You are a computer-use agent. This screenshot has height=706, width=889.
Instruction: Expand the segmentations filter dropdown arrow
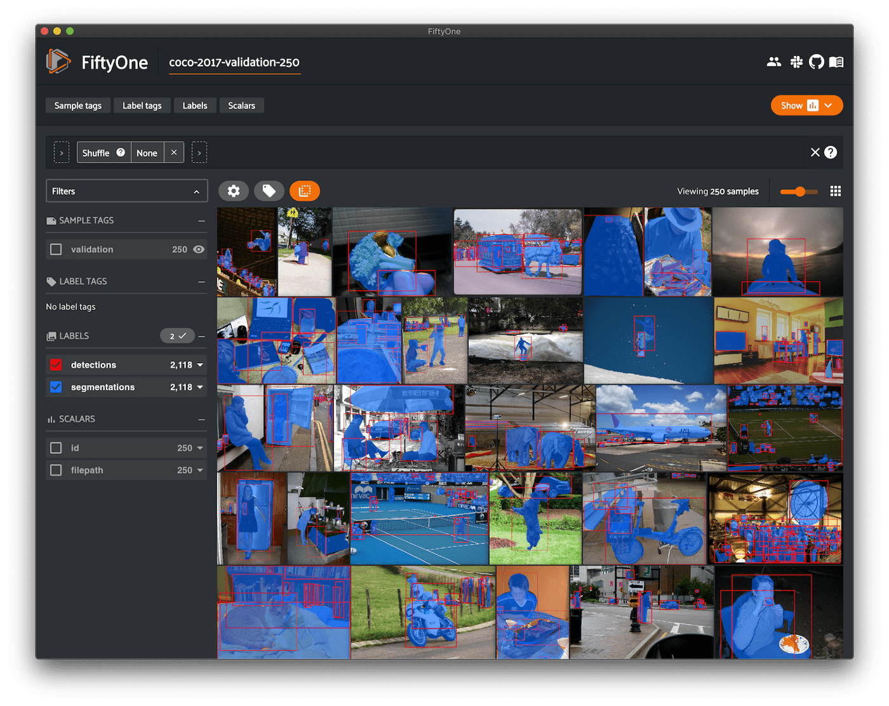tap(200, 387)
